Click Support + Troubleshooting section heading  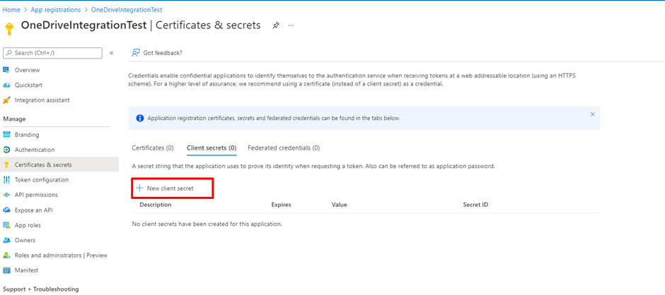[x=41, y=289]
